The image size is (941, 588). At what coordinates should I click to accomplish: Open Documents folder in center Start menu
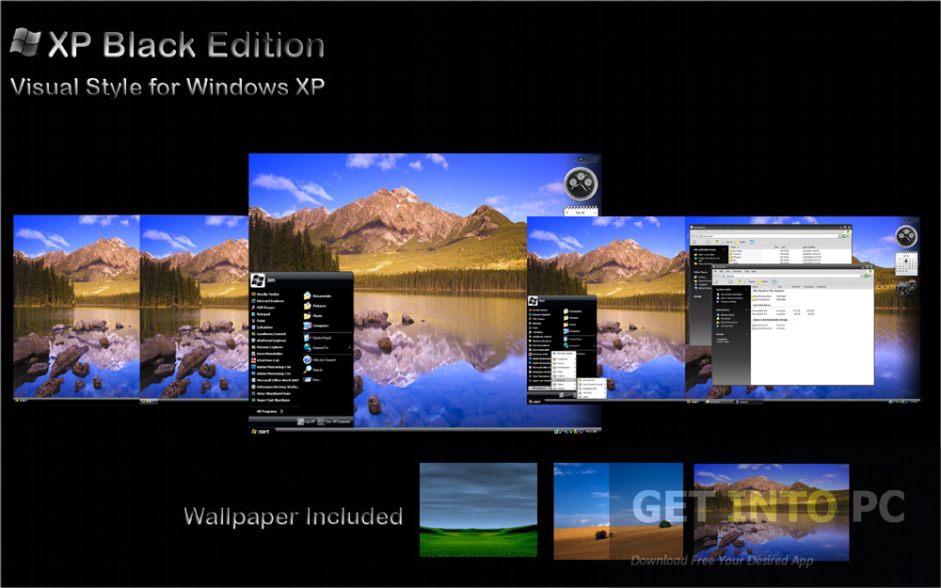click(317, 295)
